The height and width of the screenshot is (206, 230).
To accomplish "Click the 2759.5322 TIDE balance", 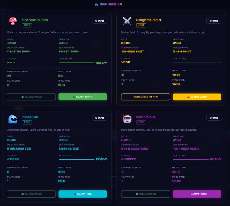I will tap(19, 149).
